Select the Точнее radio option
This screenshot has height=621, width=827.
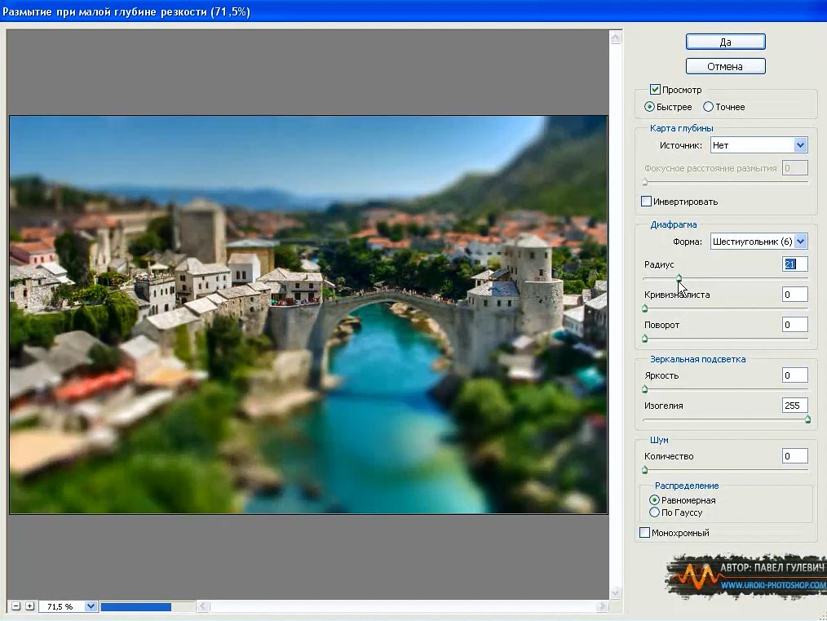(x=708, y=107)
